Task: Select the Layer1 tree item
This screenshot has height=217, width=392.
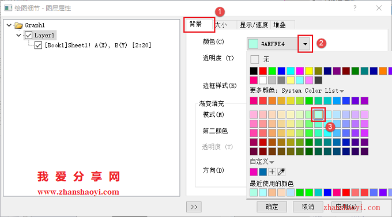Action: click(x=44, y=35)
